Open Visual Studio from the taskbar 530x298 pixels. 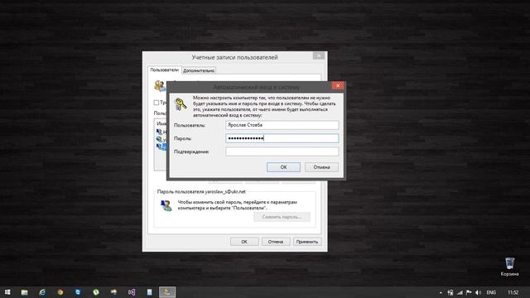click(132, 292)
